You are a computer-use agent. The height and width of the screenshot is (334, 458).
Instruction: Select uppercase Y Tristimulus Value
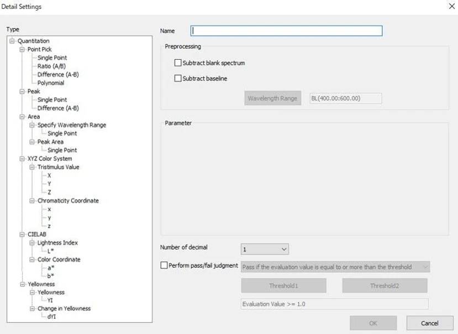(x=49, y=184)
